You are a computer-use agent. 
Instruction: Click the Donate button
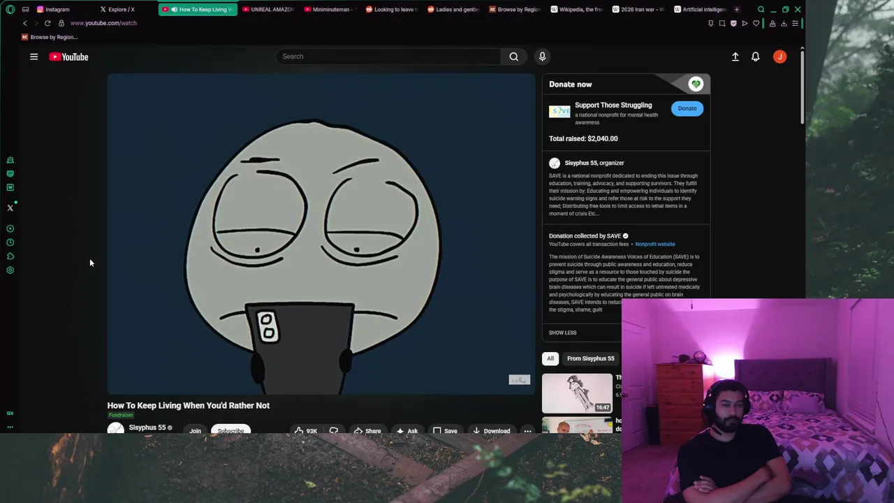tap(687, 108)
